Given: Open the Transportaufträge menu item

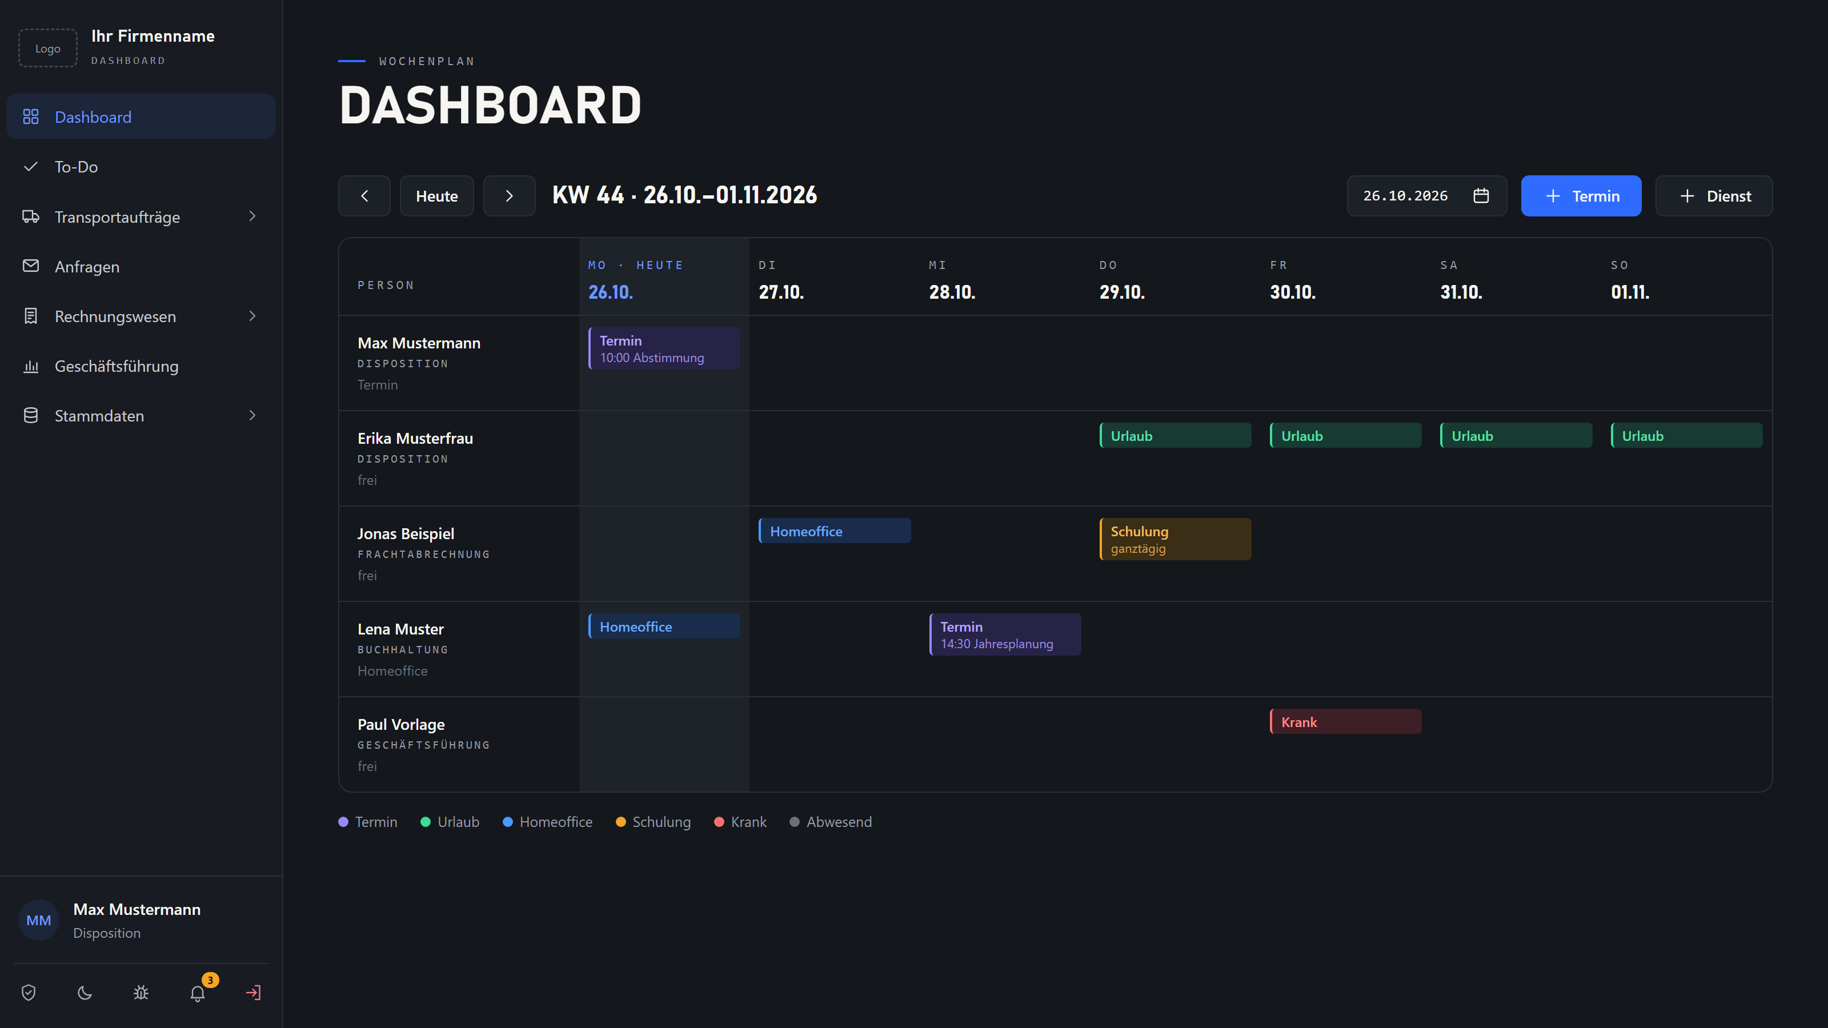Looking at the screenshot, I should [141, 216].
